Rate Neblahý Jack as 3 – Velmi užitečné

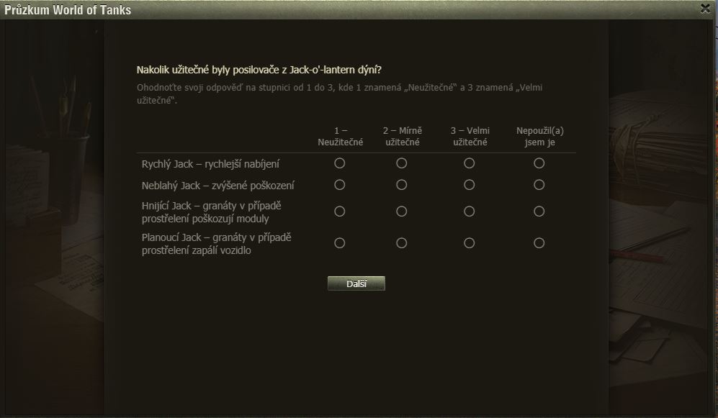[x=469, y=185]
